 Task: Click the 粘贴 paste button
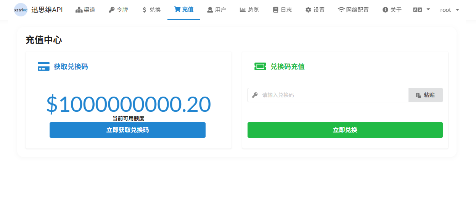click(426, 95)
